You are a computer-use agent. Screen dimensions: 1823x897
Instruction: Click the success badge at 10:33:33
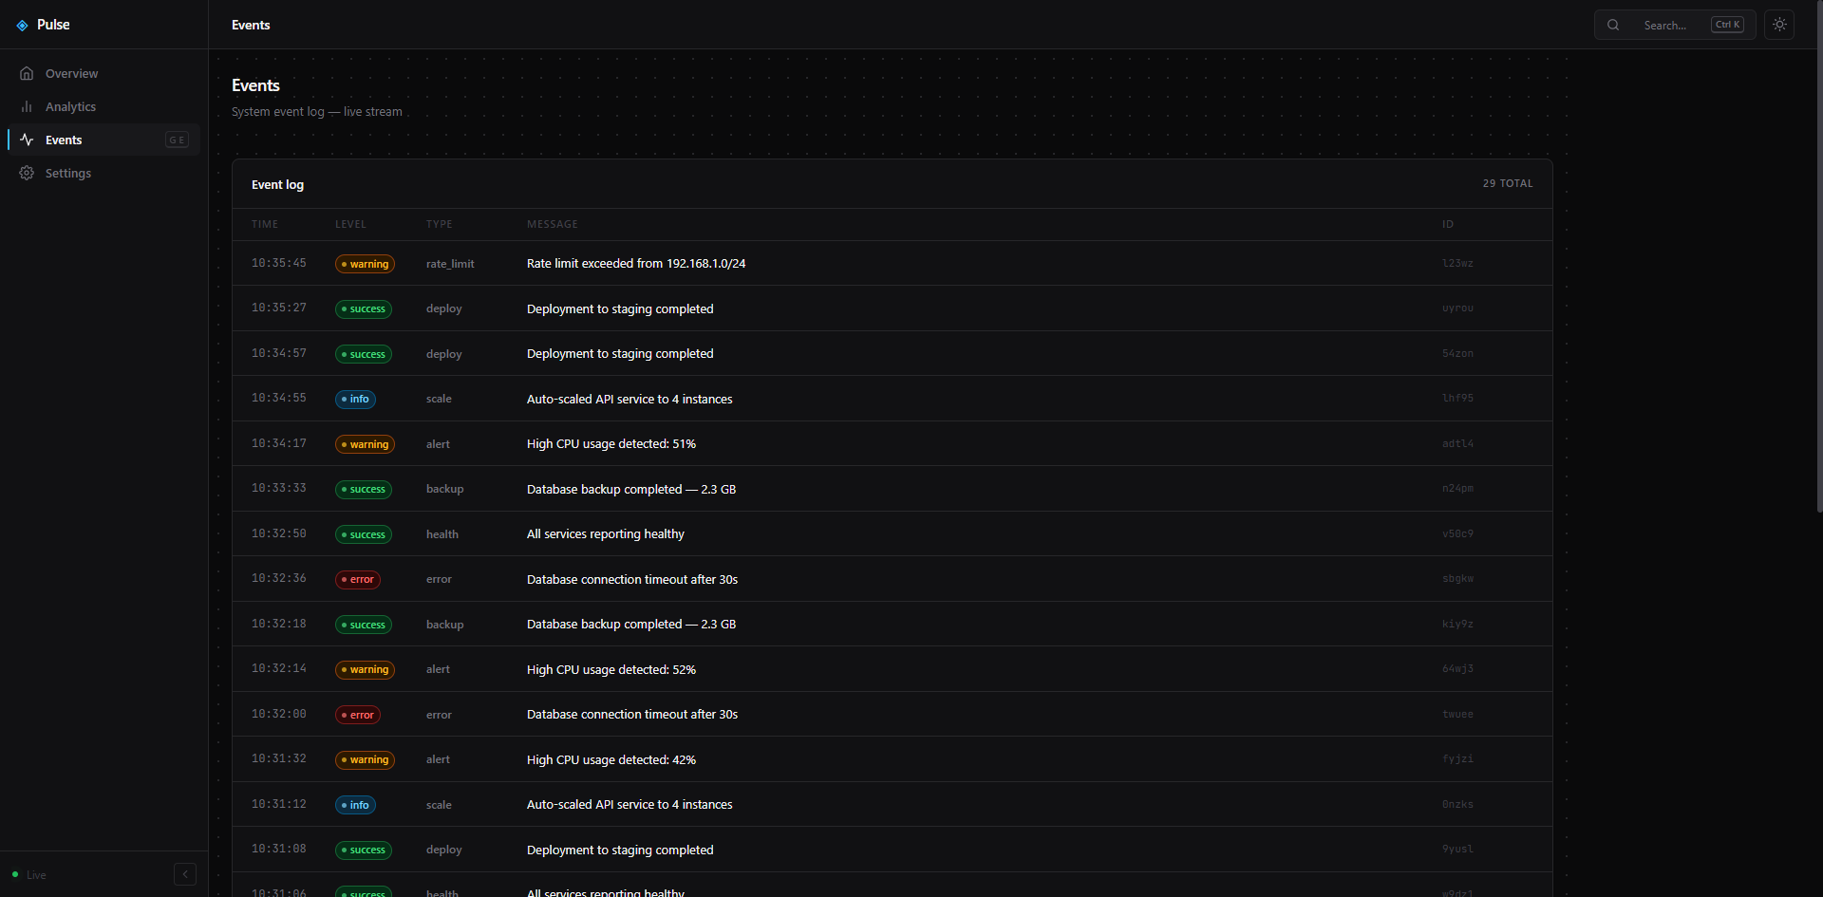[364, 489]
